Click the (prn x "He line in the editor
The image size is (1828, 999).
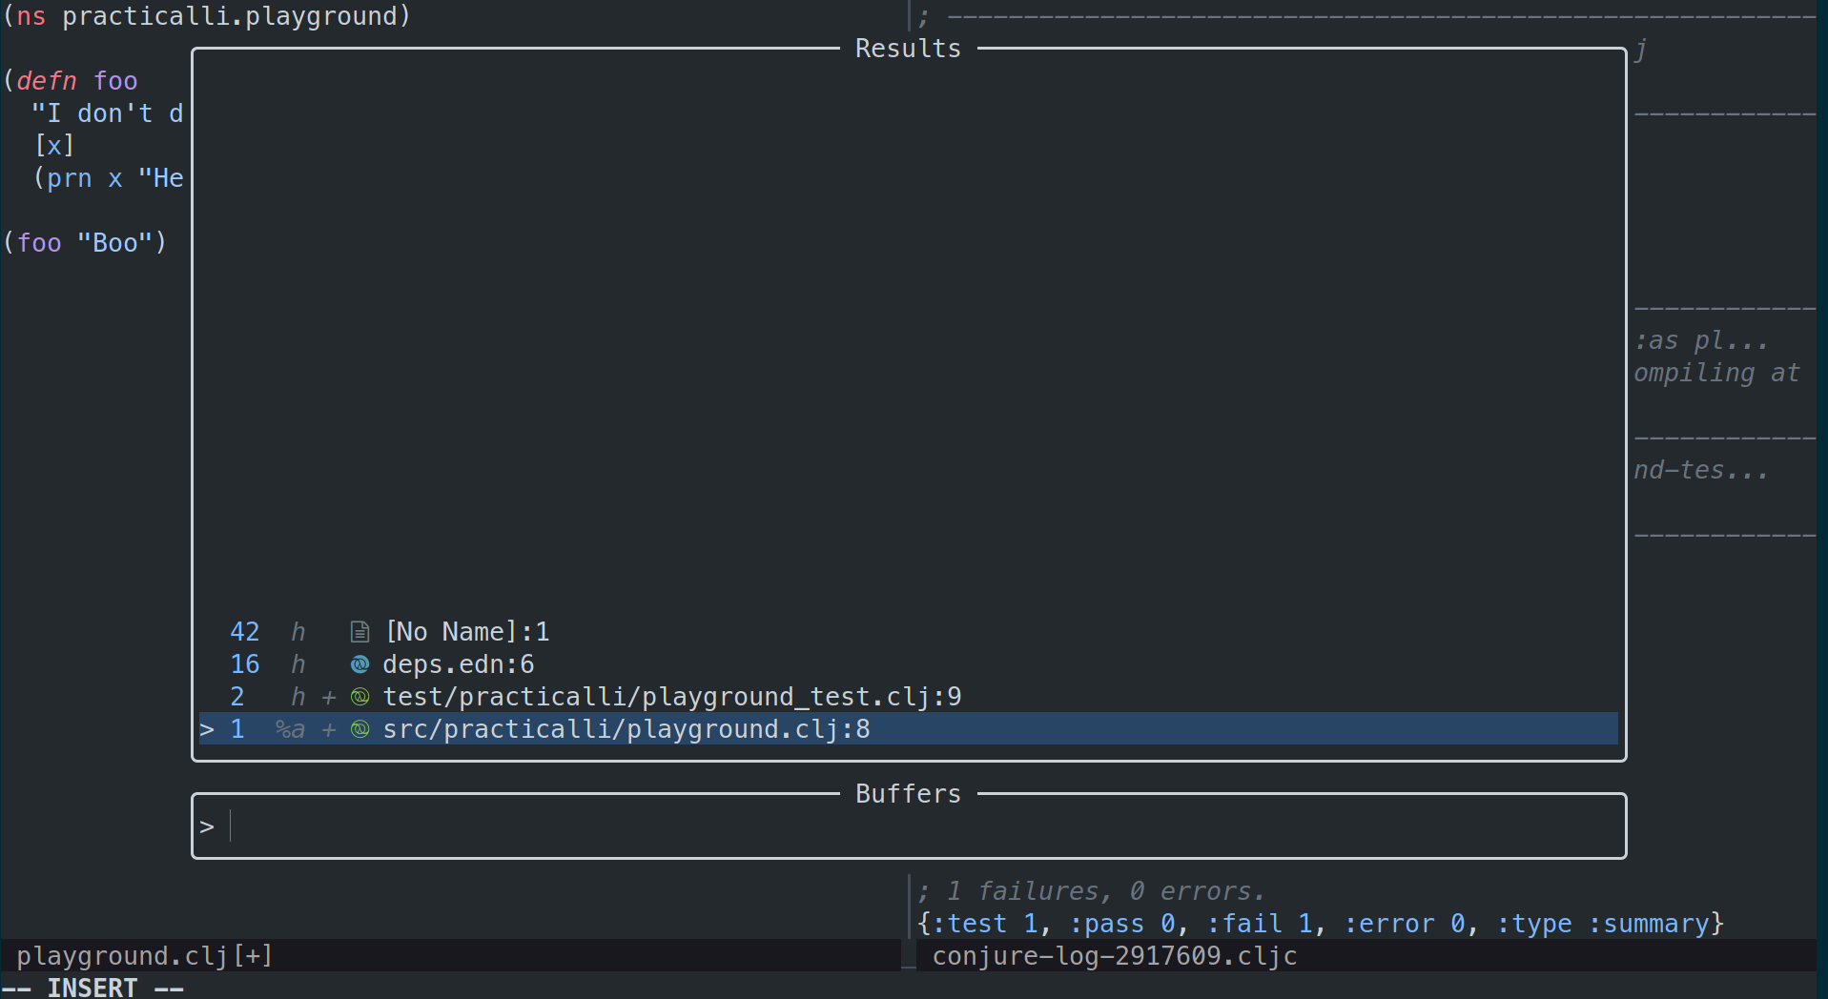[109, 178]
